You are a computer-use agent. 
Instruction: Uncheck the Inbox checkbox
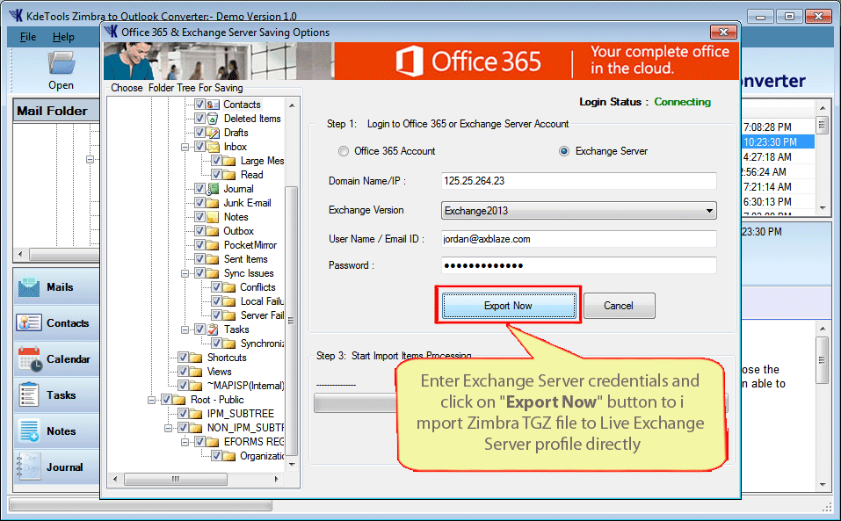pyautogui.click(x=199, y=147)
